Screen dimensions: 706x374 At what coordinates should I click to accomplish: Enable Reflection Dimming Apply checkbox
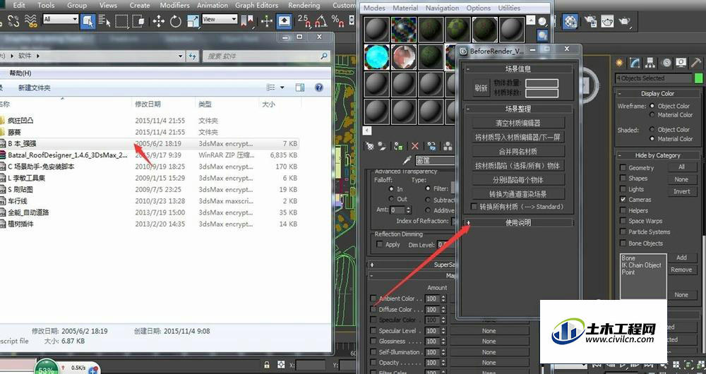tap(380, 244)
